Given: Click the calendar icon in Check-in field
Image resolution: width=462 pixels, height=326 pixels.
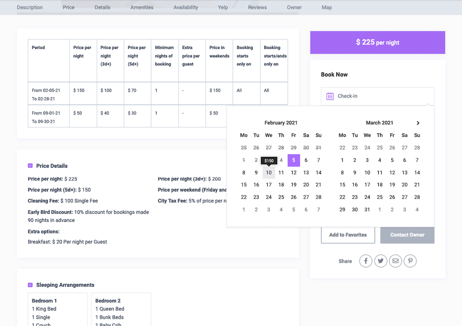Looking at the screenshot, I should (330, 96).
